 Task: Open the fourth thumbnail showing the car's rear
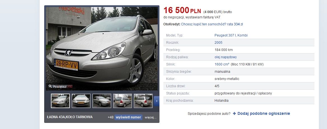[x=123, y=101]
